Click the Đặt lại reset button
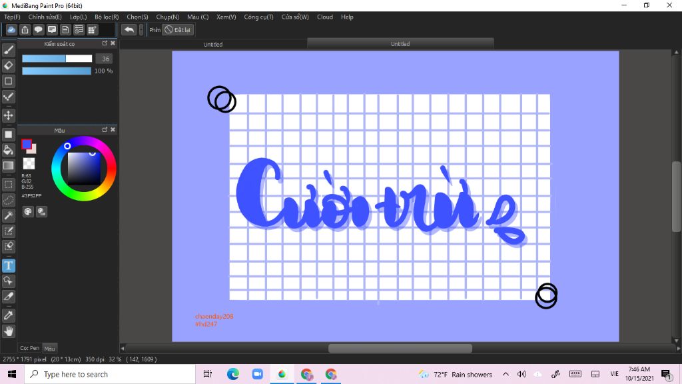The width and height of the screenshot is (682, 384). [178, 29]
